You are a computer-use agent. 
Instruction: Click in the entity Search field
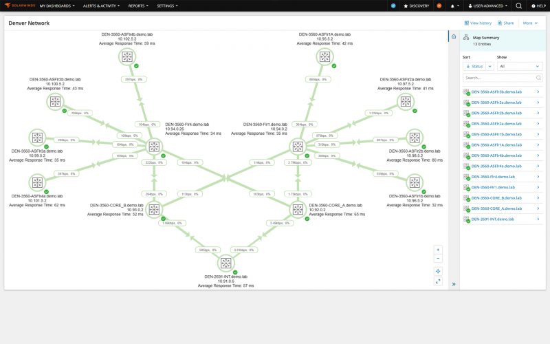[503, 78]
